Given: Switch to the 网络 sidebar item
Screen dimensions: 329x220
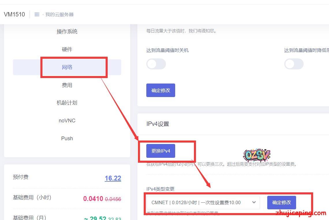Looking at the screenshot, I should [x=67, y=67].
